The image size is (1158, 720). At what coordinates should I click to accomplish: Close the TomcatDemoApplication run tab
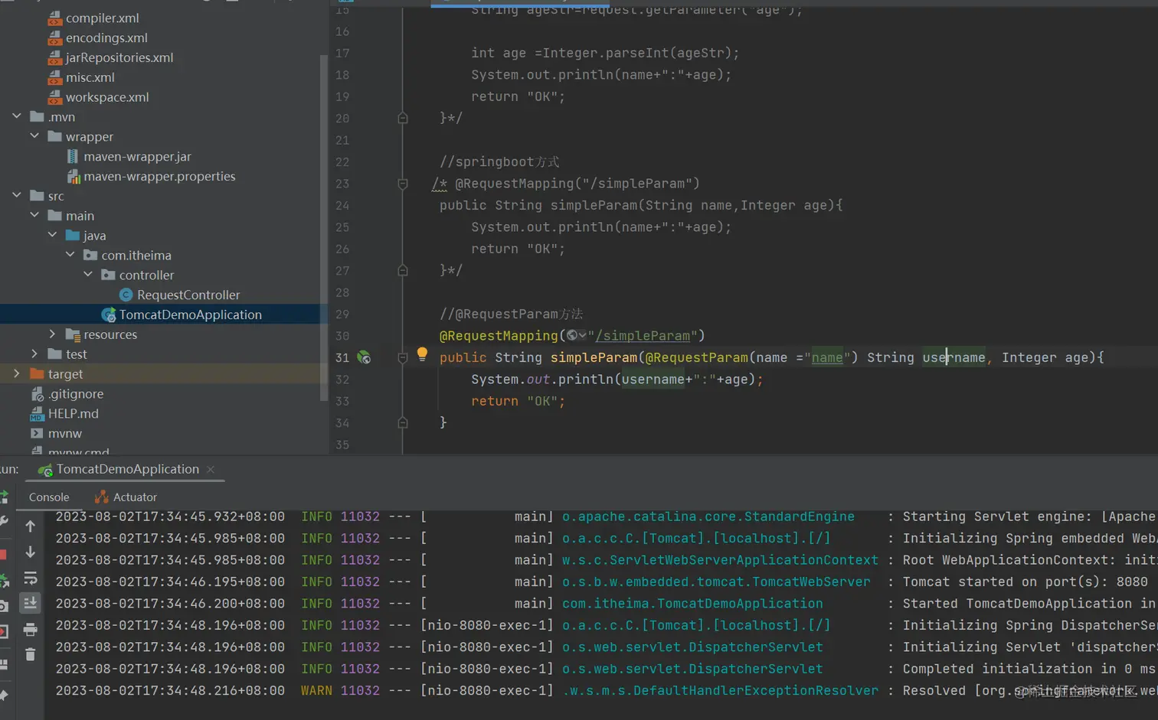pyautogui.click(x=211, y=469)
